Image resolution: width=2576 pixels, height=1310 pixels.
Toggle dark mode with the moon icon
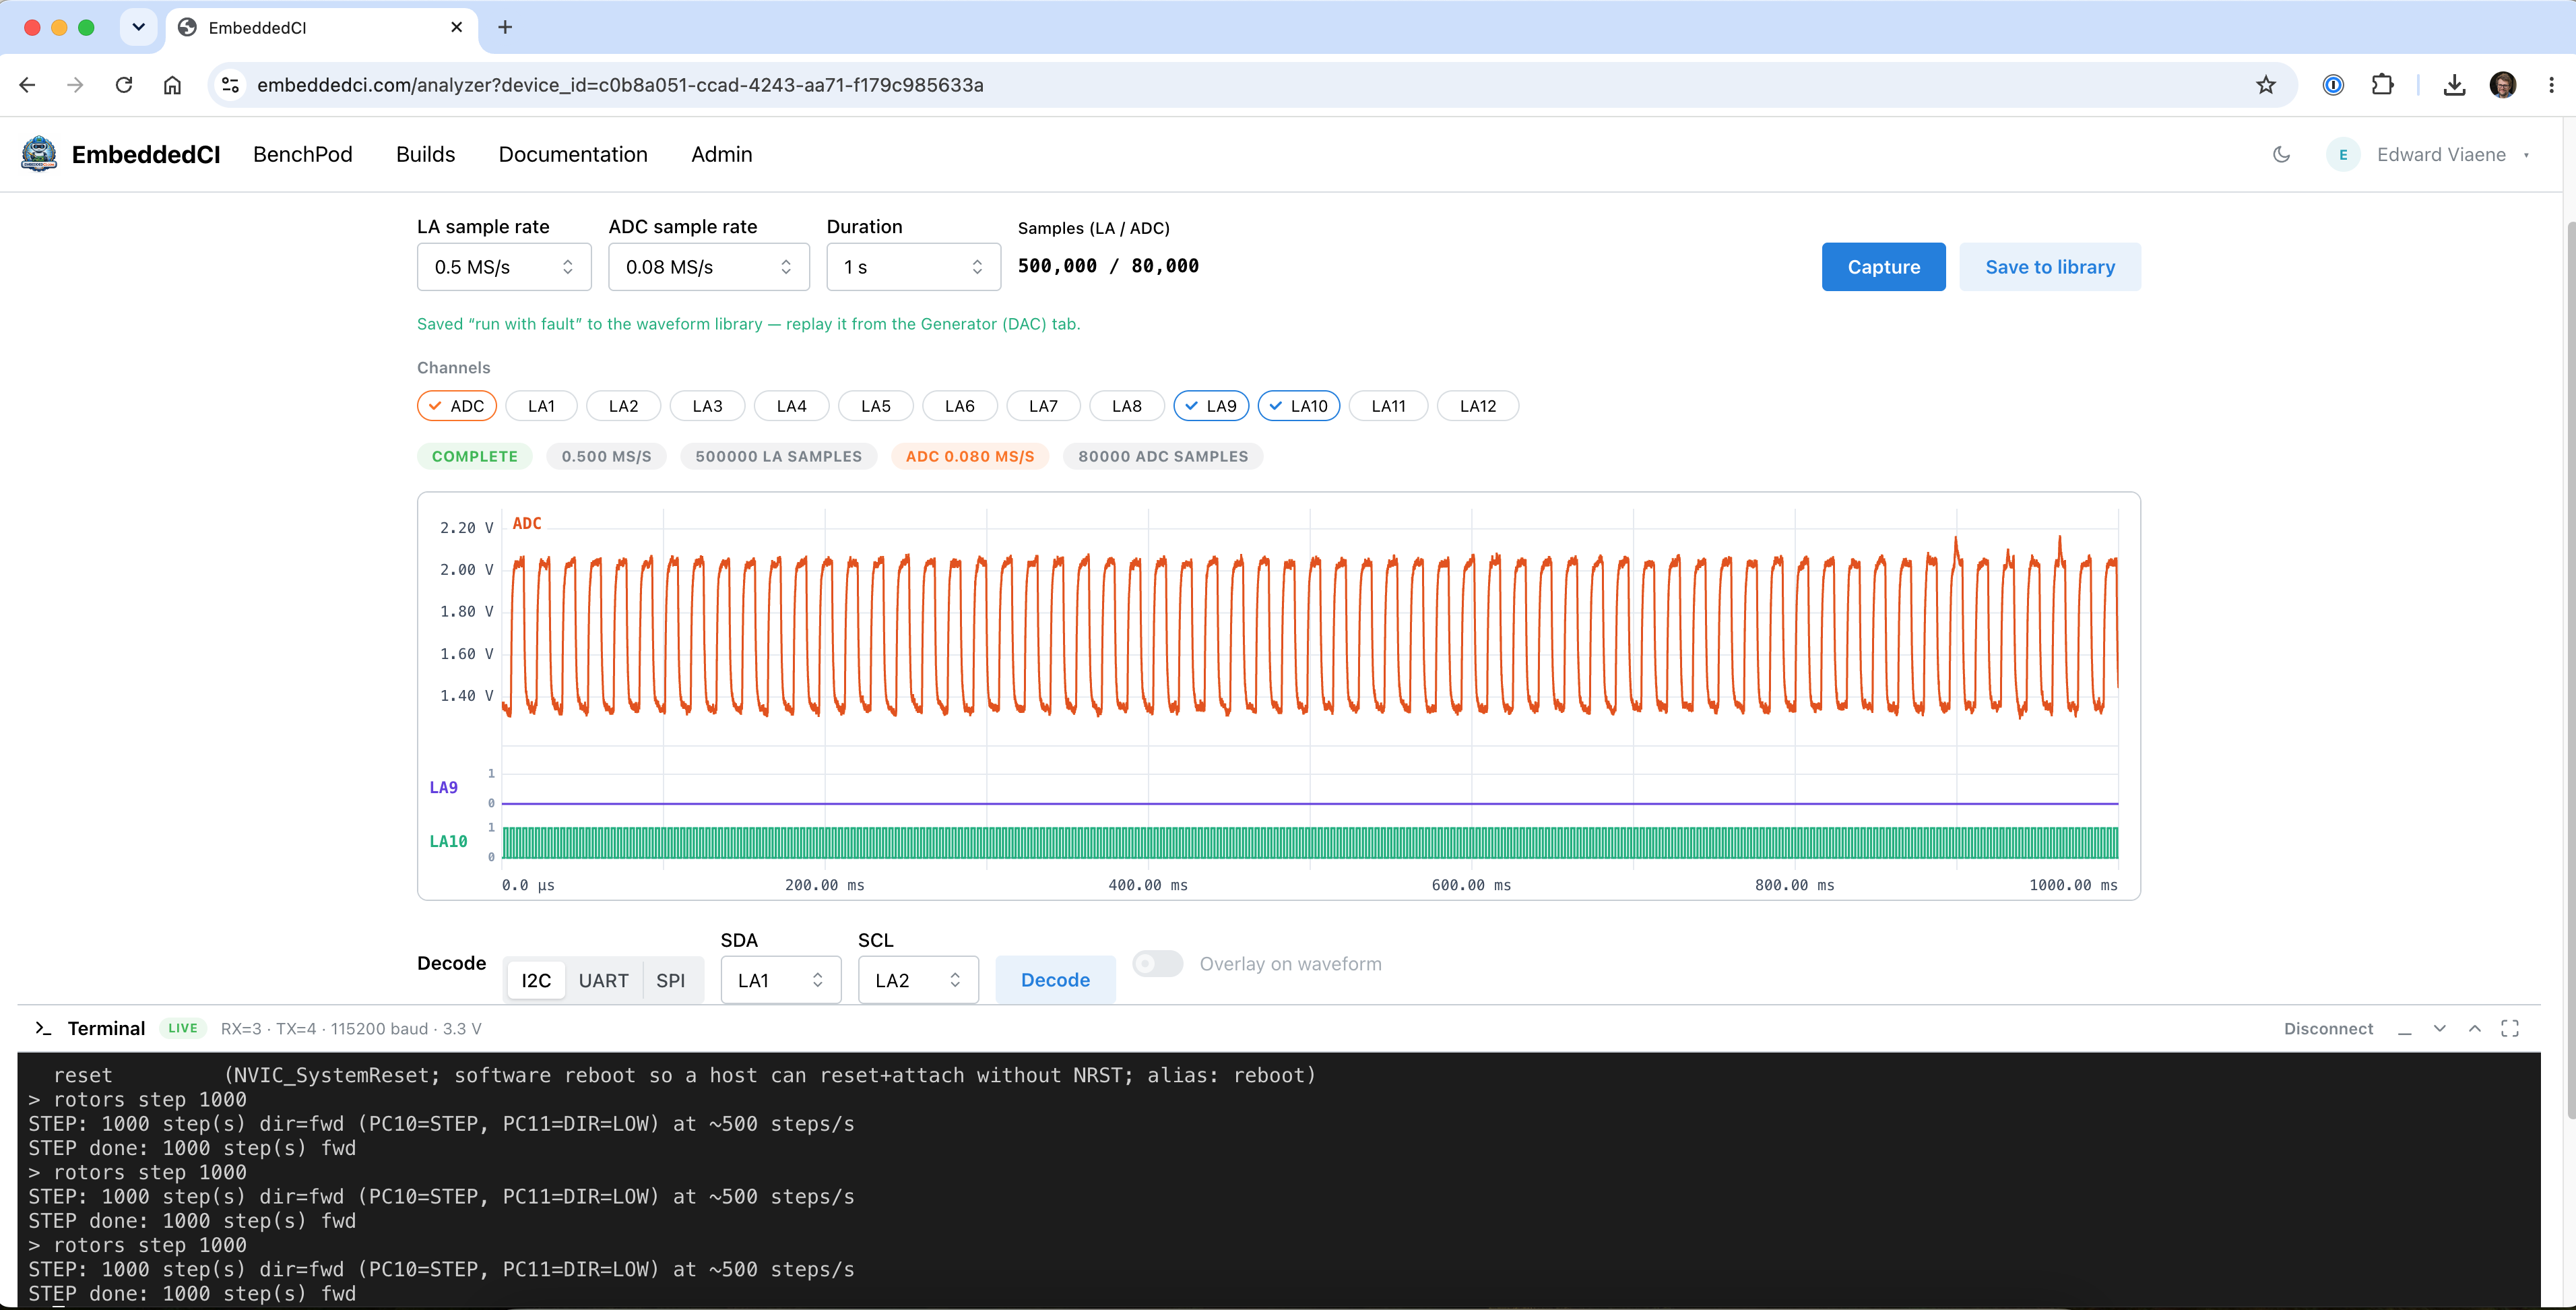click(x=2281, y=154)
